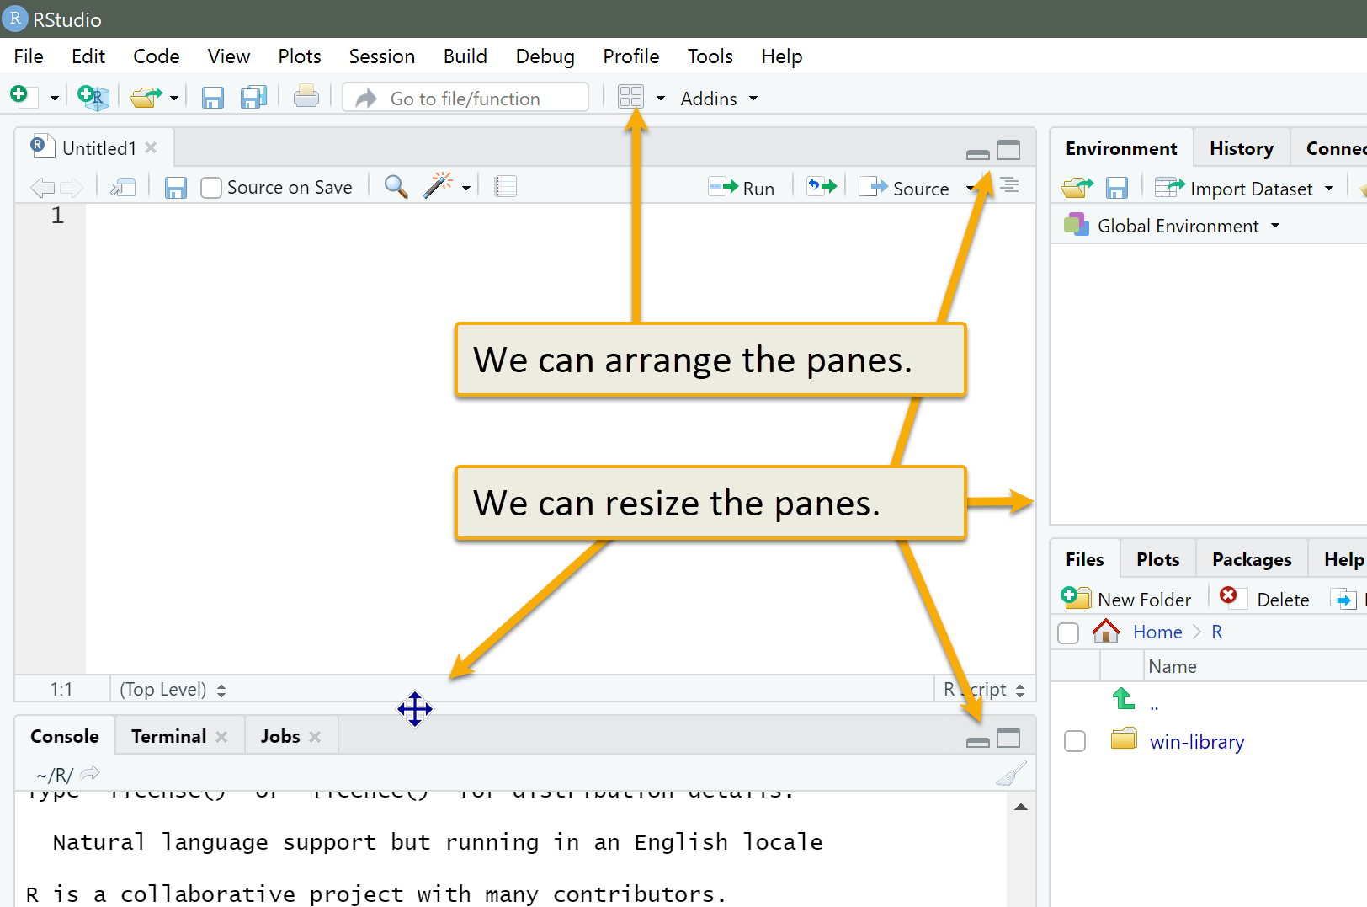Open the Addins dropdown
This screenshot has height=907, width=1367.
point(719,99)
